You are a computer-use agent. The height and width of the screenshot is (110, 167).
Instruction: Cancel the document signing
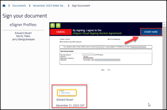(61, 32)
